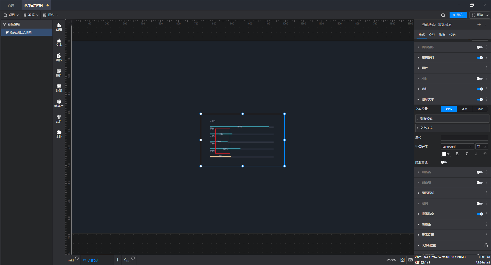Click the plus icon to add a state
The height and width of the screenshot is (265, 491).
(479, 25)
